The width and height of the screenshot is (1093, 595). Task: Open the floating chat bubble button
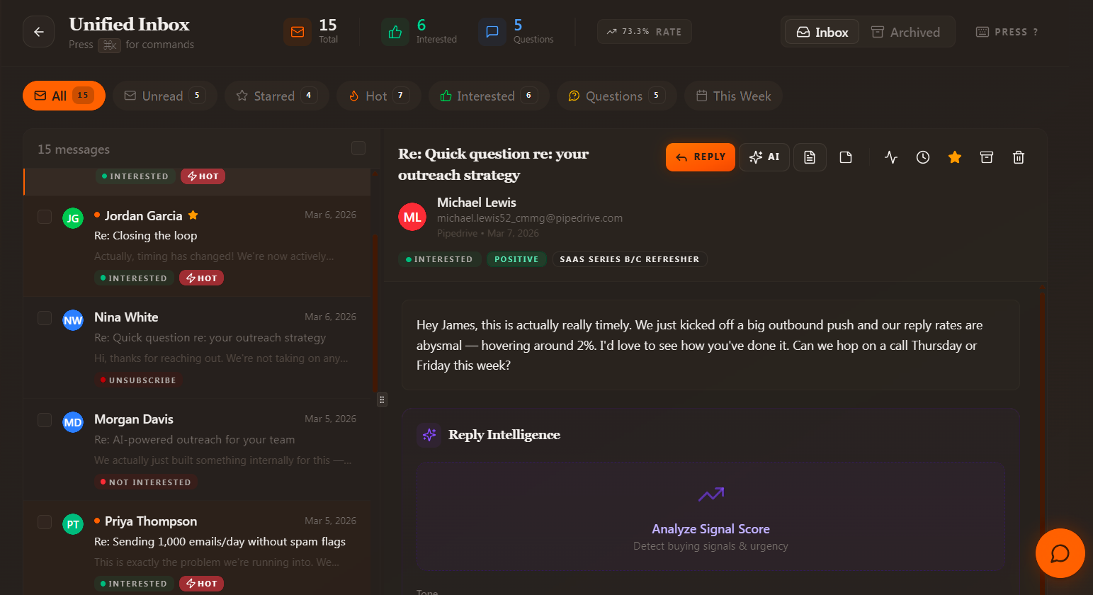pos(1060,553)
